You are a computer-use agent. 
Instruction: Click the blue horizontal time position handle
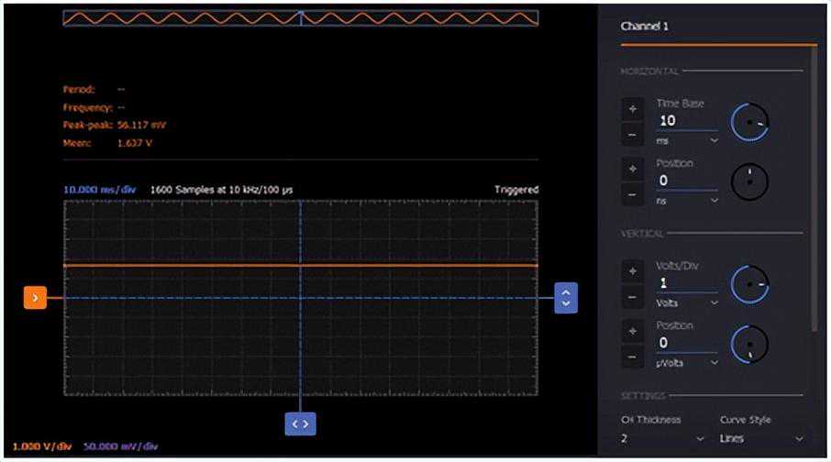(x=301, y=423)
